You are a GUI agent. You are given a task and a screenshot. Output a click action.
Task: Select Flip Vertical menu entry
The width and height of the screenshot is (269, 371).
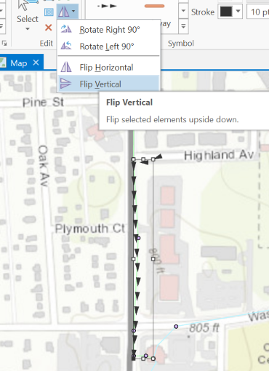(108, 84)
